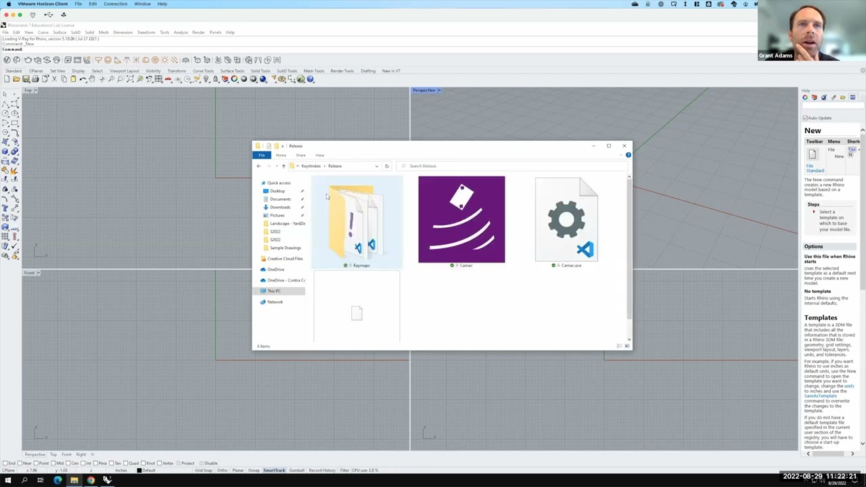Click the Rhino Options gear icon in toolbar
Screen dimensions: 866x487
point(281,79)
